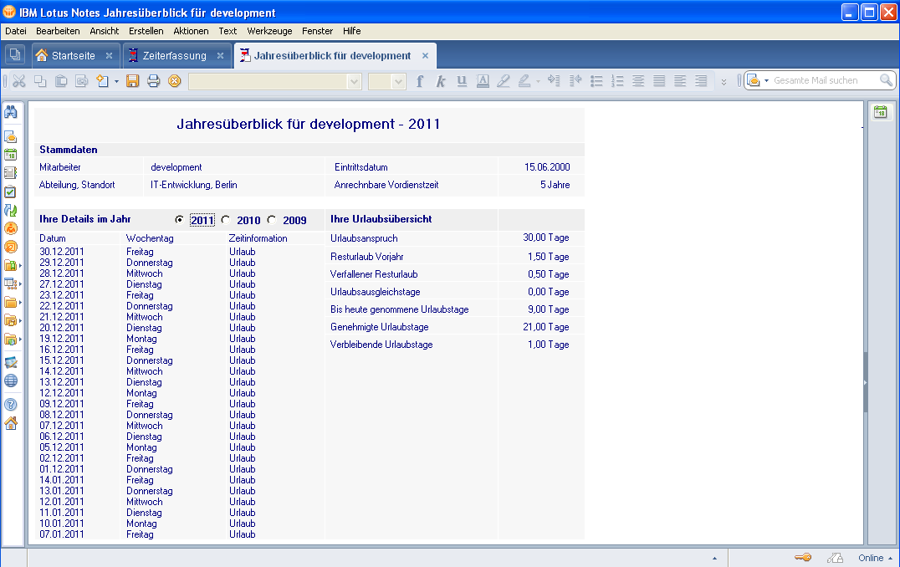Select the 2010 year radio button
900x567 pixels.
click(x=226, y=219)
